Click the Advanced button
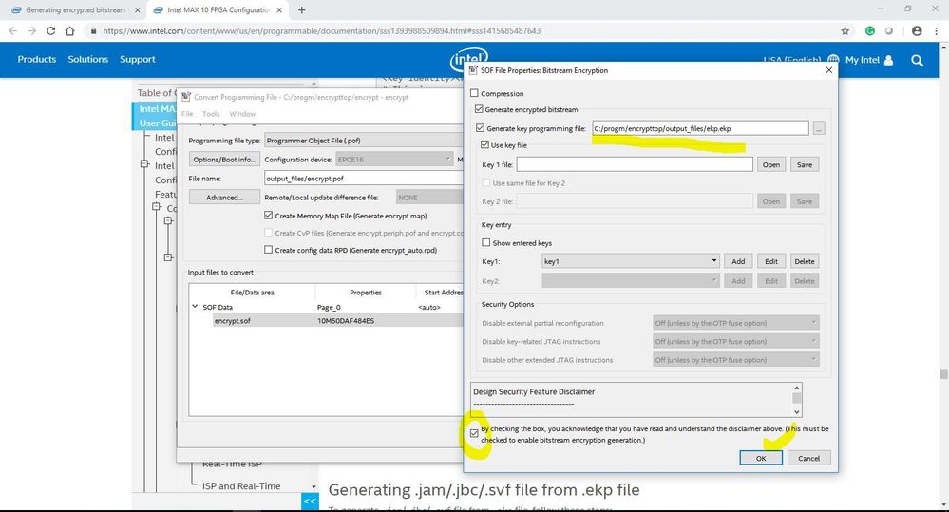This screenshot has height=512, width=949. point(224,198)
